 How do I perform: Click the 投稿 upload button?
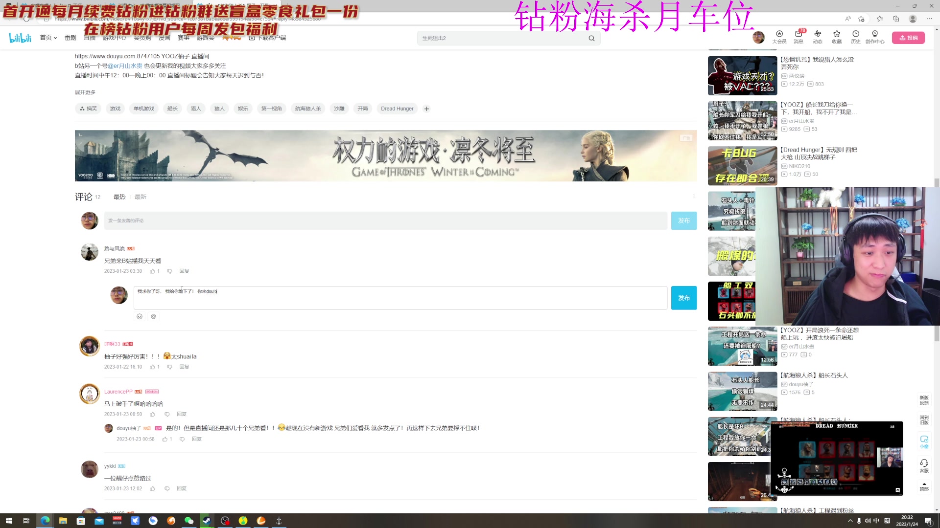[x=908, y=38]
